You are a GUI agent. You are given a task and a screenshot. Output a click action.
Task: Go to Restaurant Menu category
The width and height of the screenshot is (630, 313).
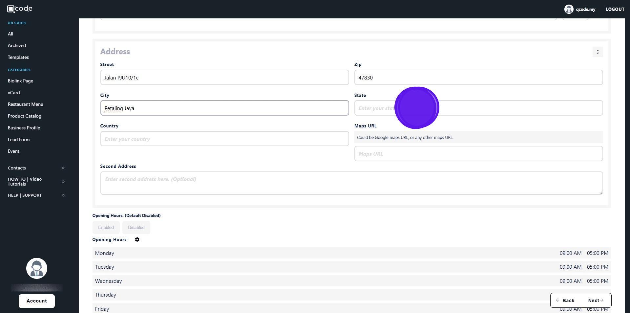point(26,104)
